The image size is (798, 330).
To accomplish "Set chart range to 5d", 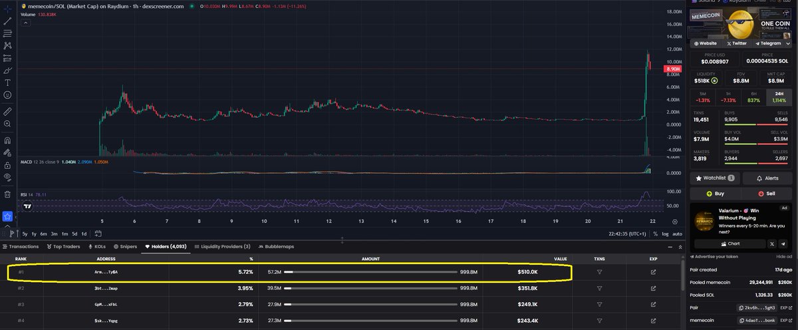I will pyautogui.click(x=74, y=234).
